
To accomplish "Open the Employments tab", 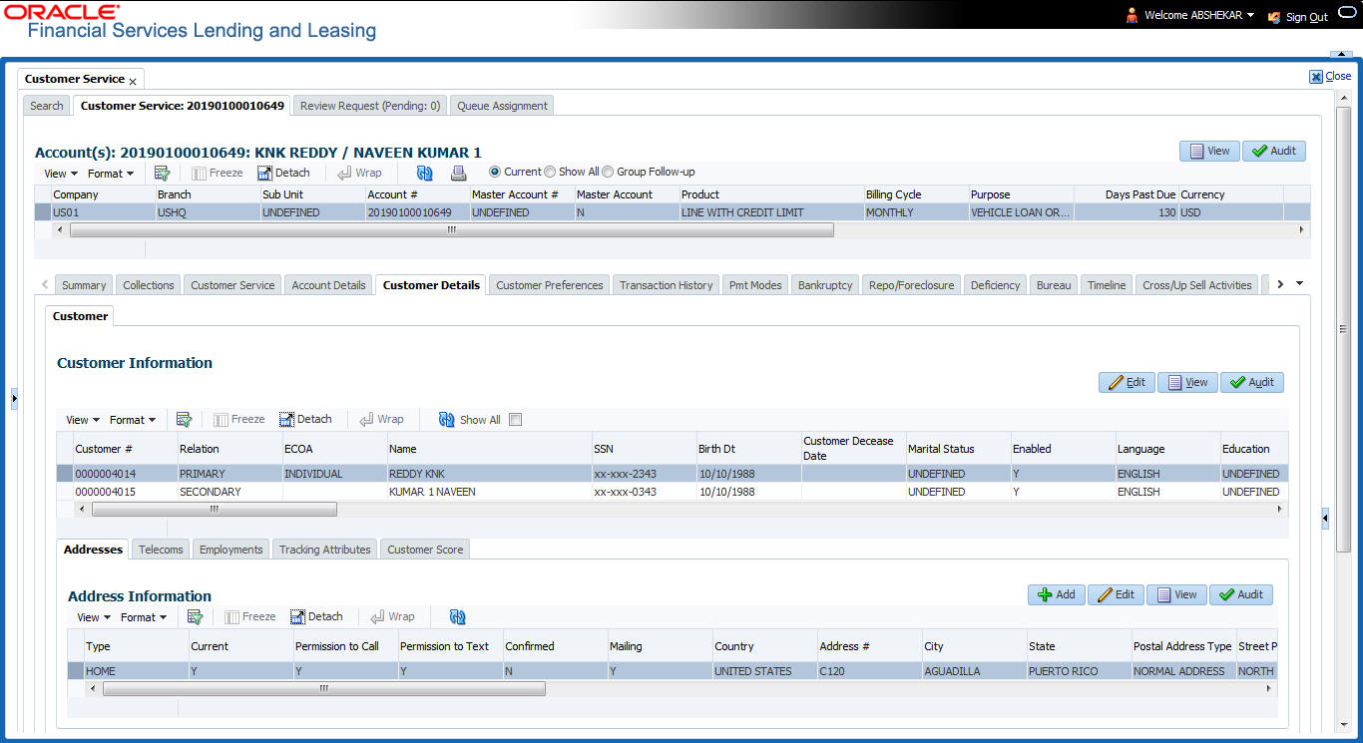I will 231,550.
